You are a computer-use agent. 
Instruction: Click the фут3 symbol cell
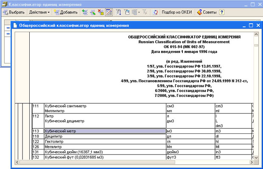pyautogui.click(x=190, y=157)
